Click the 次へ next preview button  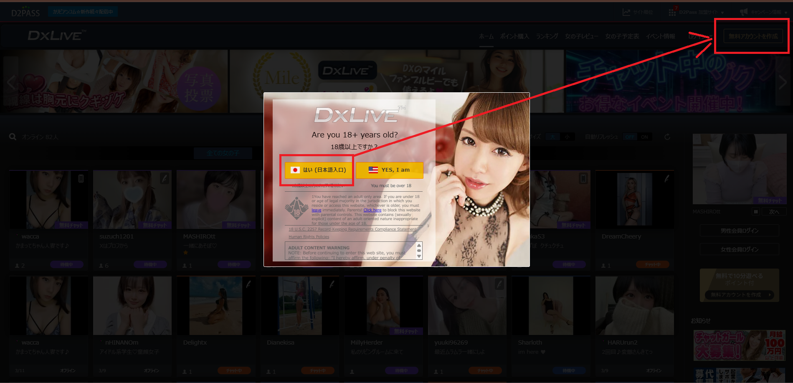point(774,212)
